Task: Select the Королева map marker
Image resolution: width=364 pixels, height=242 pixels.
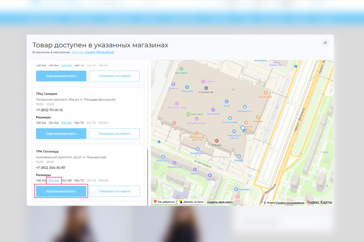Action: (x=236, y=189)
